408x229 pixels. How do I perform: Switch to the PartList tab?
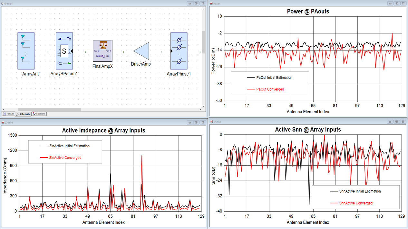point(9,114)
